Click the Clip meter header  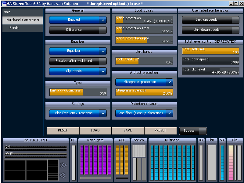point(235,140)
